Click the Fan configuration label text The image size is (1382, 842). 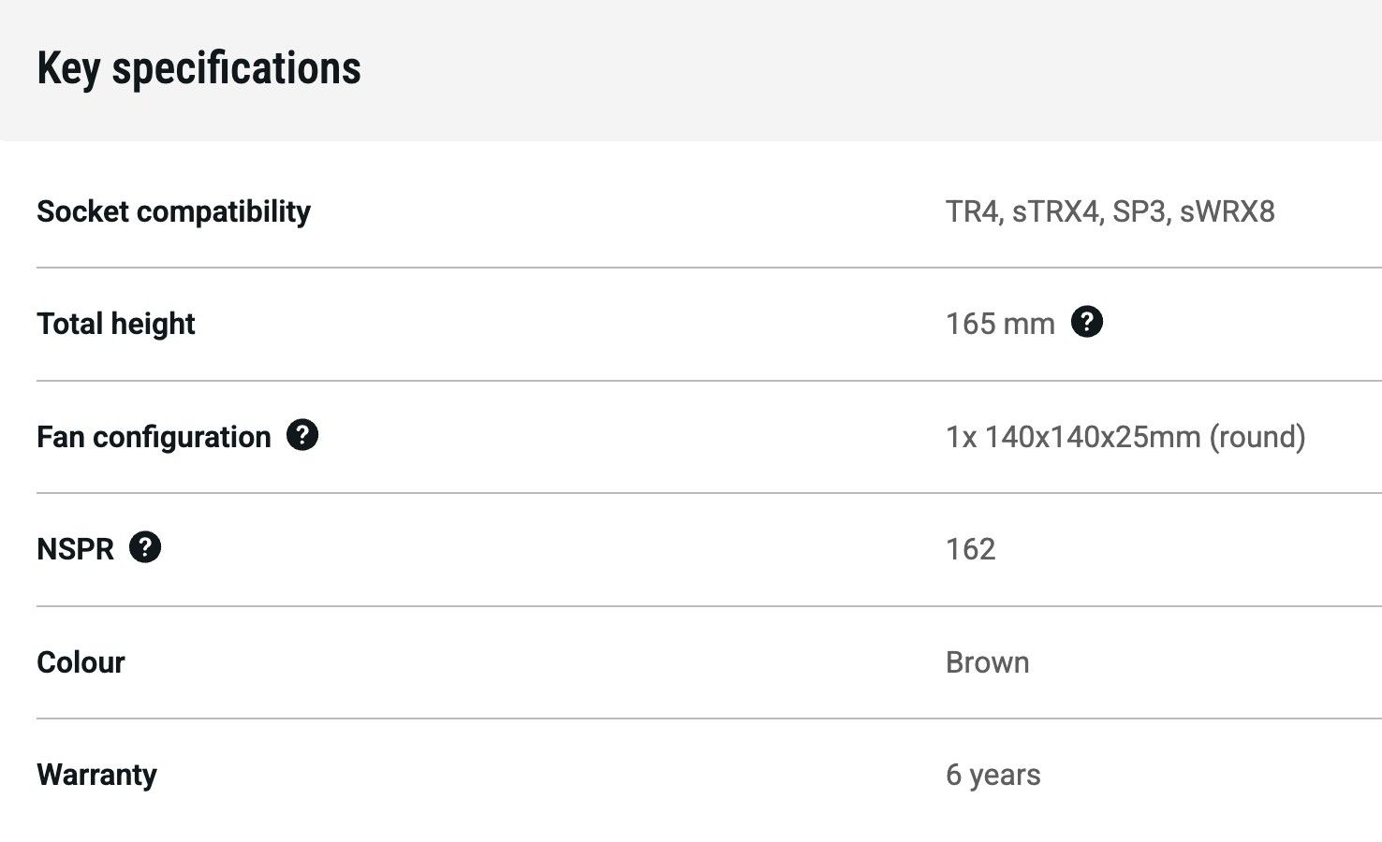(154, 437)
